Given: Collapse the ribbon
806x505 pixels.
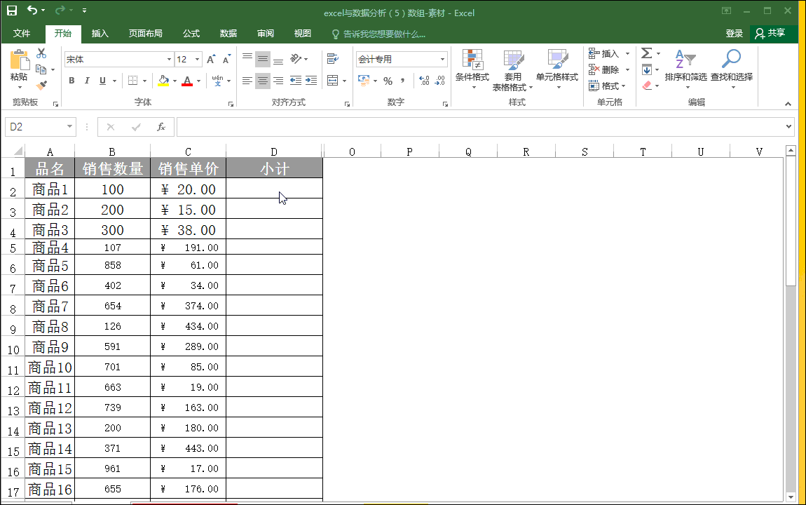Looking at the screenshot, I should coord(788,104).
